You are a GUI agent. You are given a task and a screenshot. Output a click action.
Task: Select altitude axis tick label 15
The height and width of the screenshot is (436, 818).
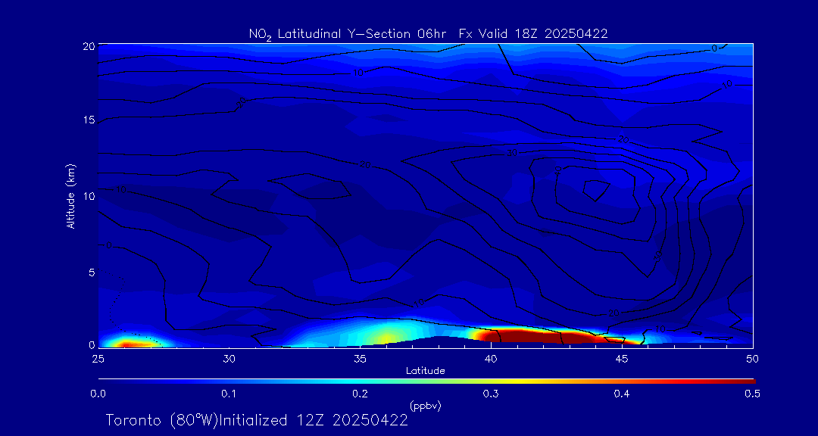tap(89, 120)
